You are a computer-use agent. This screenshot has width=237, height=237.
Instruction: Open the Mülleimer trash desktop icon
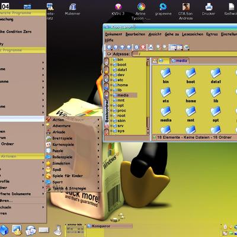(x=72, y=9)
